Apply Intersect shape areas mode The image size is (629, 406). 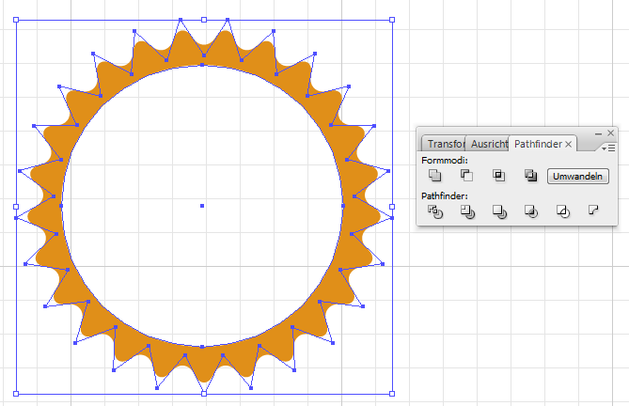(498, 176)
